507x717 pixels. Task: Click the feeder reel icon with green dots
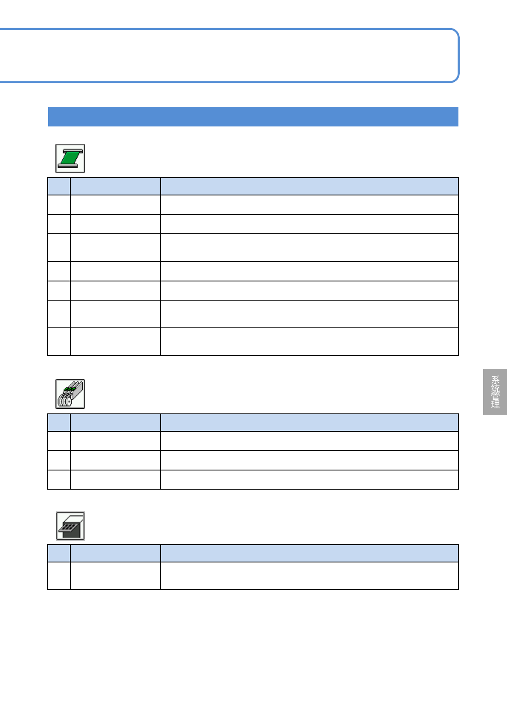pos(70,394)
